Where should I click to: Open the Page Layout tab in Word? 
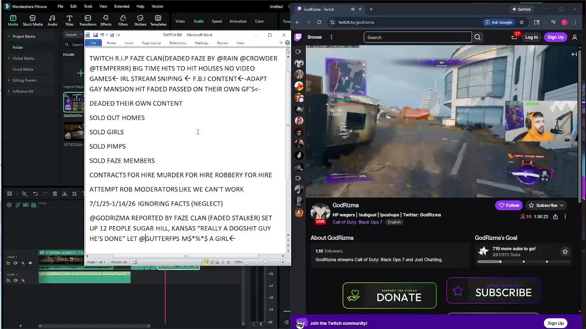(x=151, y=43)
